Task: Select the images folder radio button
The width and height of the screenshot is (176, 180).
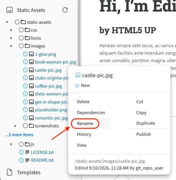Action: point(21,46)
